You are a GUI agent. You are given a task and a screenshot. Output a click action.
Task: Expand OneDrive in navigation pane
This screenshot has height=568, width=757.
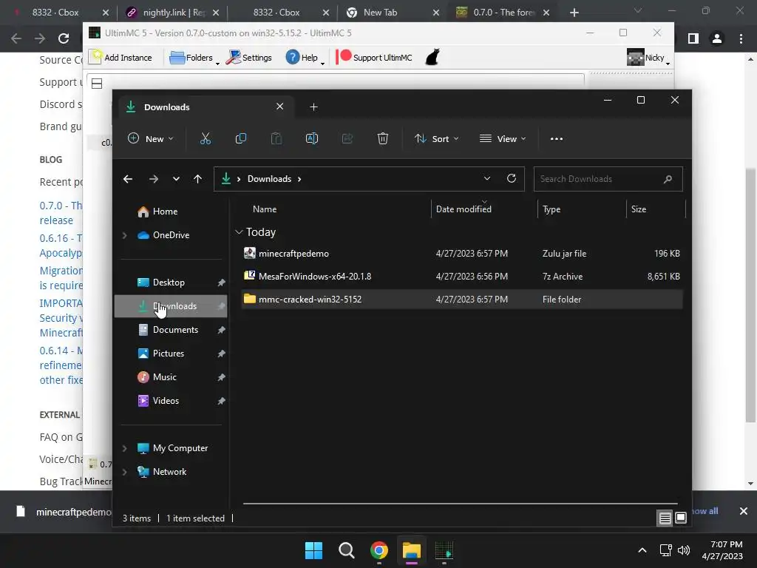(x=124, y=235)
